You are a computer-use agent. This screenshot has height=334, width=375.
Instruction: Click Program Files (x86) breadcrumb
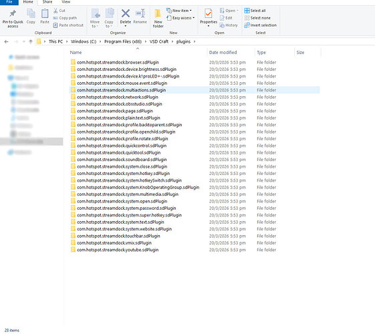(x=123, y=41)
